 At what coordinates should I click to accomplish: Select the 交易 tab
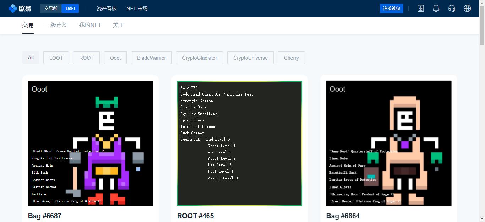(28, 25)
